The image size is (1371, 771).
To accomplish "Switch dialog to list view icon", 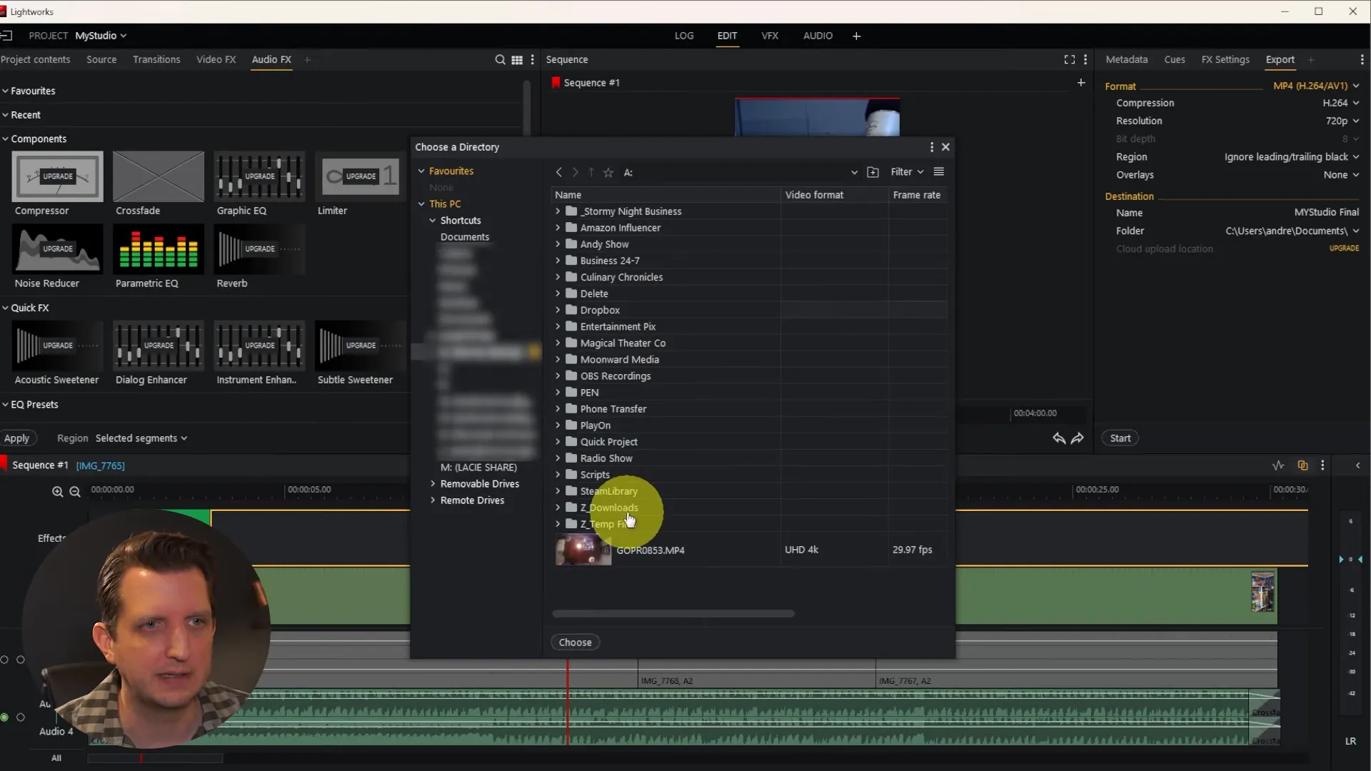I will point(939,172).
